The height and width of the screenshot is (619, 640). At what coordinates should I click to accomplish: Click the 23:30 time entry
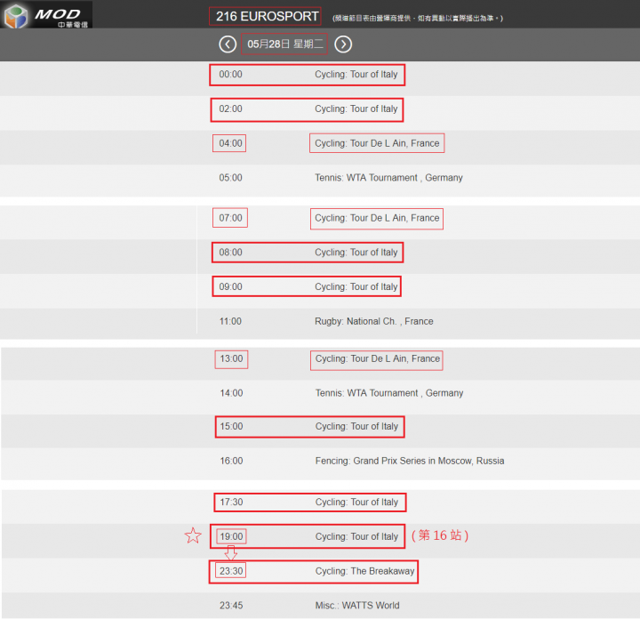tap(231, 571)
